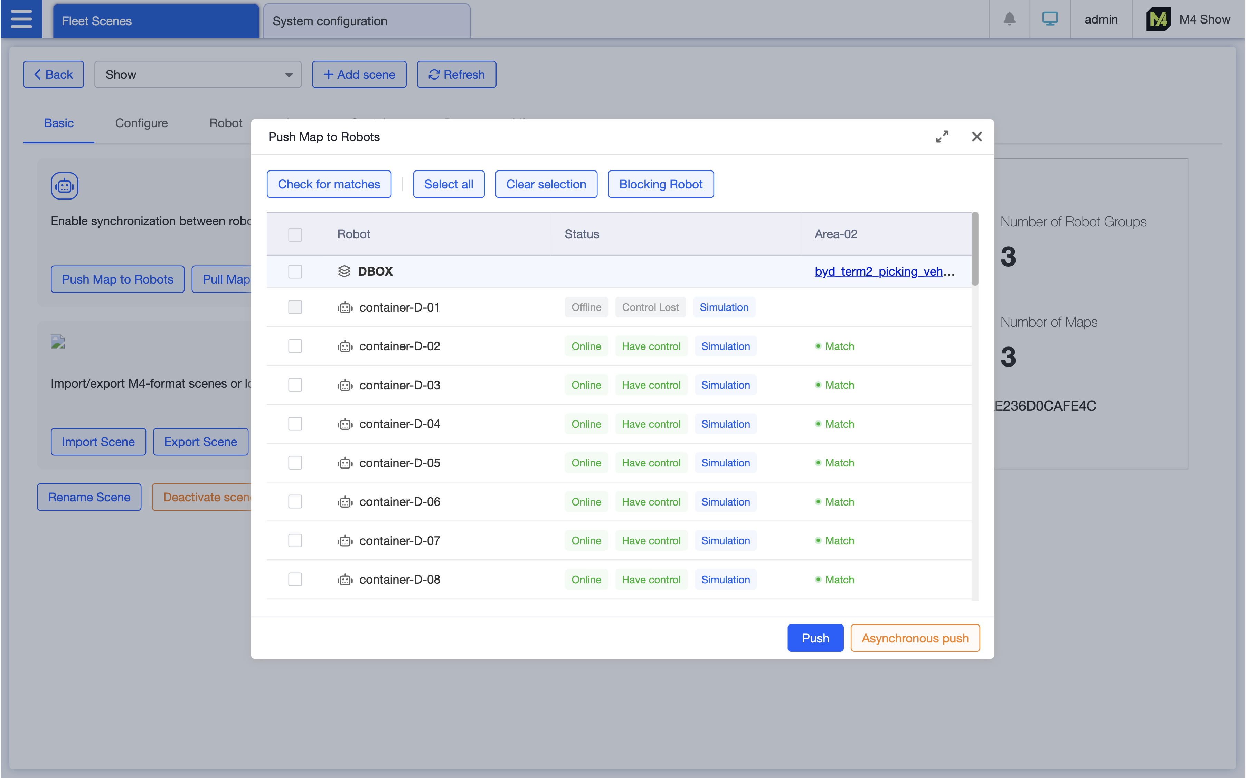1246x778 pixels.
Task: Open the Configure tab
Action: coord(141,123)
